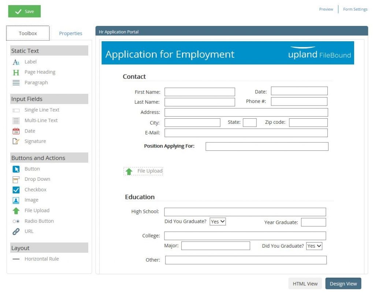375x294 pixels.
Task: Click the College input field
Action: (x=245, y=236)
